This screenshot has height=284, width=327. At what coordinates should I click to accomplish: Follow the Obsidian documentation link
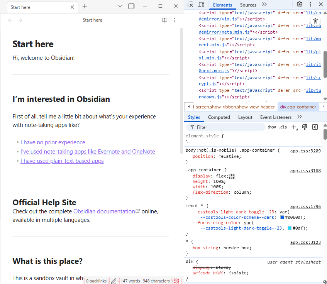pyautogui.click(x=104, y=211)
